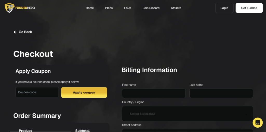Click the Login button
The height and width of the screenshot is (132, 266).
click(224, 8)
